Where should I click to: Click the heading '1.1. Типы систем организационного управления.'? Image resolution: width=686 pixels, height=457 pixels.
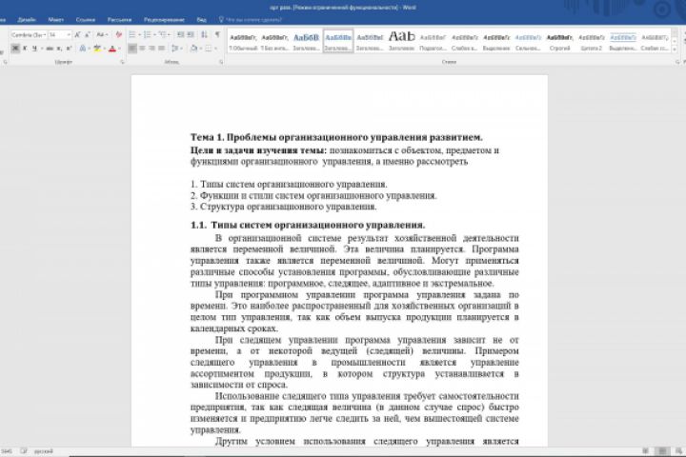point(308,226)
